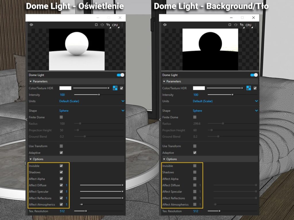Open the three-dot options menu in right panel
The width and height of the screenshot is (294, 220).
click(256, 25)
